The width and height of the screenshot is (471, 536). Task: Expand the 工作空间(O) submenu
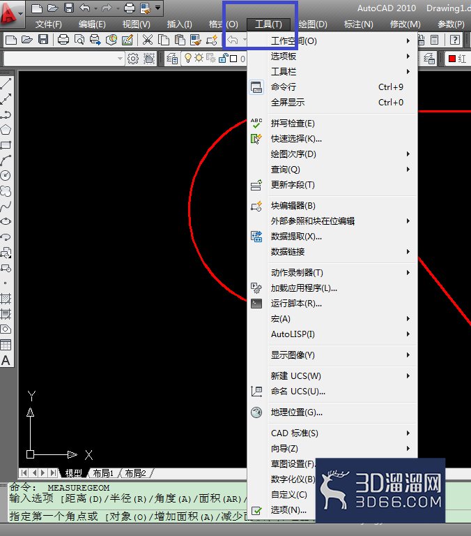coord(332,41)
